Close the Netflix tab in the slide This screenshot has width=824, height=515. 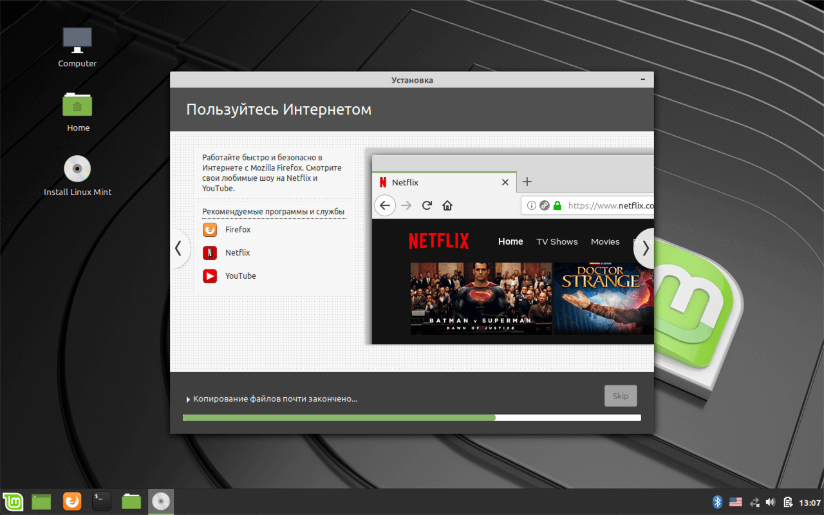pyautogui.click(x=505, y=182)
